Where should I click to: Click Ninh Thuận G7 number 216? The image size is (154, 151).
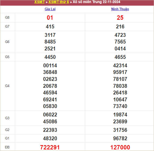click(120, 27)
